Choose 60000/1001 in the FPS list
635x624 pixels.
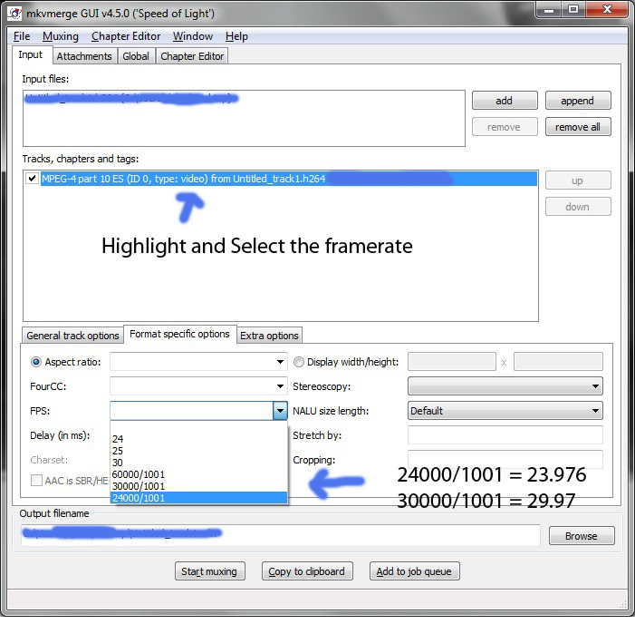(x=199, y=474)
